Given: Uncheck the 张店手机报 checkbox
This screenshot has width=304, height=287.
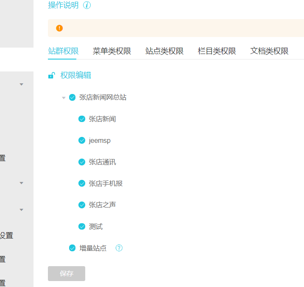Looking at the screenshot, I should tap(82, 183).
